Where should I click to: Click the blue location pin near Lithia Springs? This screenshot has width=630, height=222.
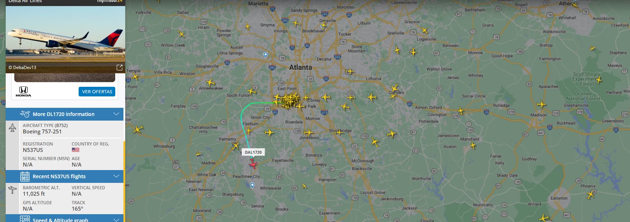tap(265, 55)
